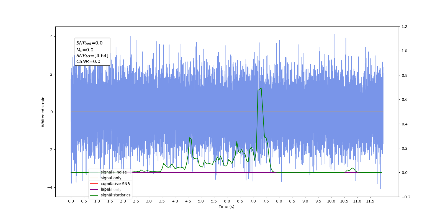Click the left-axis tick label 0
443x221 pixels.
pos(51,112)
